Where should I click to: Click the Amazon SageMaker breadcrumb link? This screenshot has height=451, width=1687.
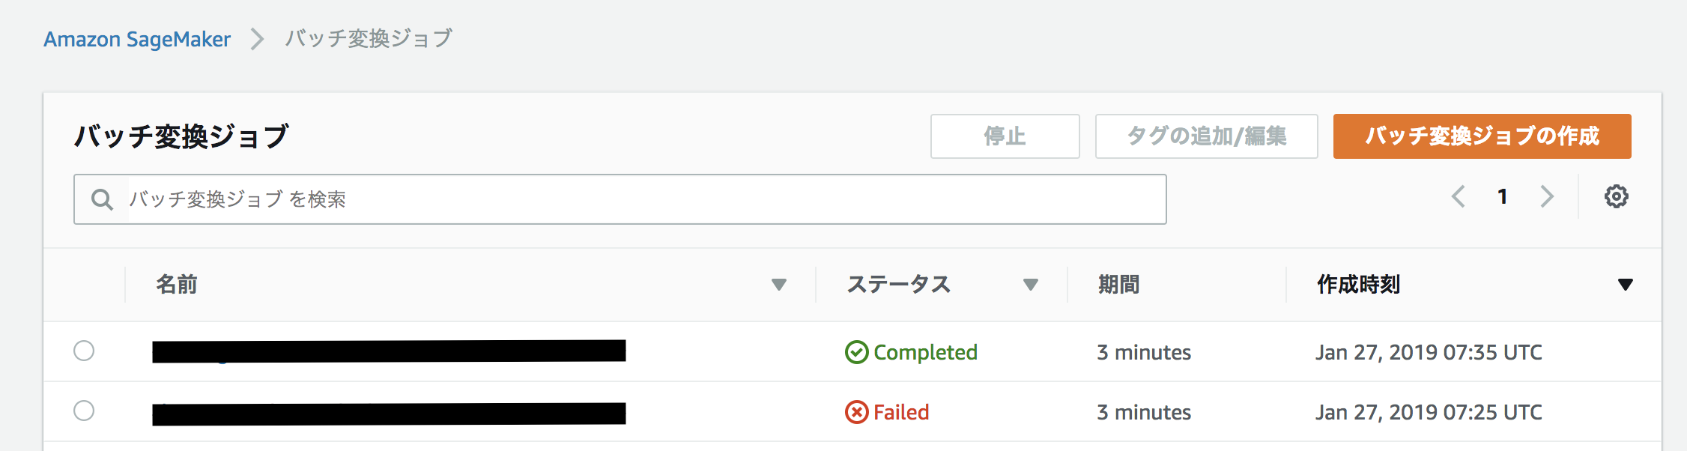pyautogui.click(x=138, y=39)
